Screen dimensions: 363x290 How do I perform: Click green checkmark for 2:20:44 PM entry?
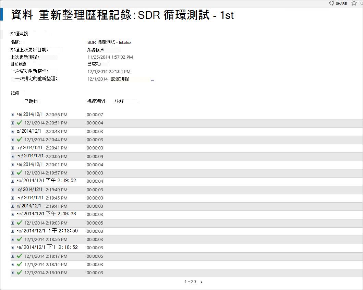pos(20,139)
